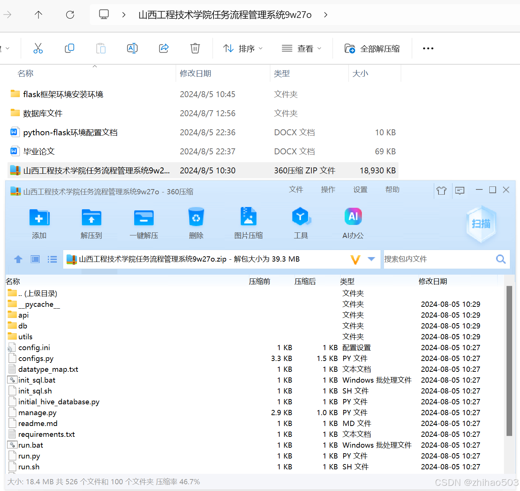
Task: Click the 解压到 (Extract to) icon
Action: tap(92, 217)
